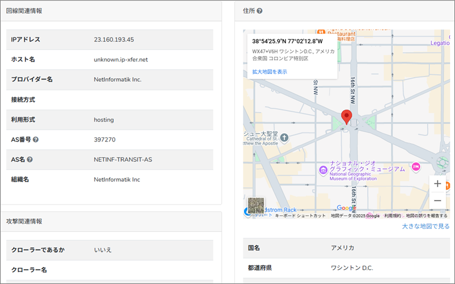Click the help icon beside AS番号
The width and height of the screenshot is (455, 284).
tap(35, 139)
